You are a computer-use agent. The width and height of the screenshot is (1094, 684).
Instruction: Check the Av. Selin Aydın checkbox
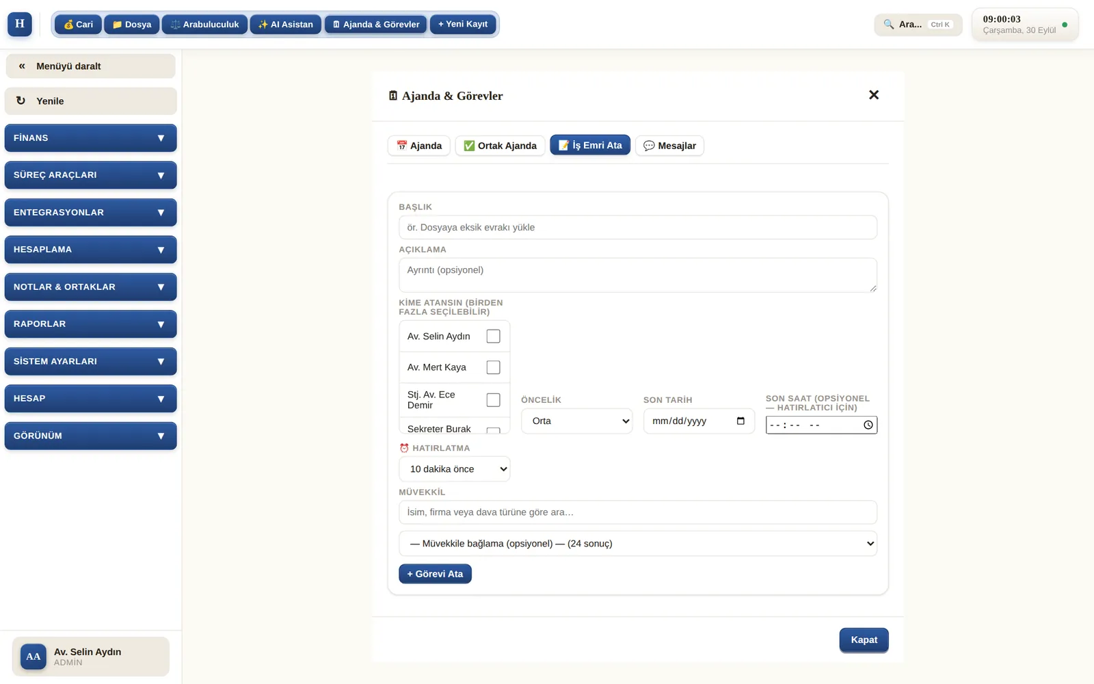(x=493, y=336)
